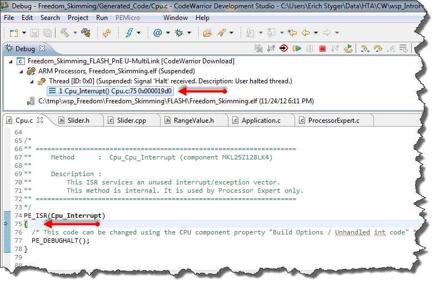Viewport: 439px width, 290px height.
Task: Open the Edit menu
Action: pos(27,18)
